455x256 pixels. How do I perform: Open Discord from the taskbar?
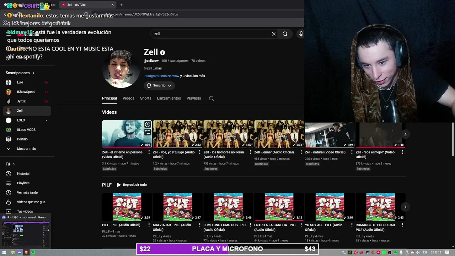coord(19,252)
